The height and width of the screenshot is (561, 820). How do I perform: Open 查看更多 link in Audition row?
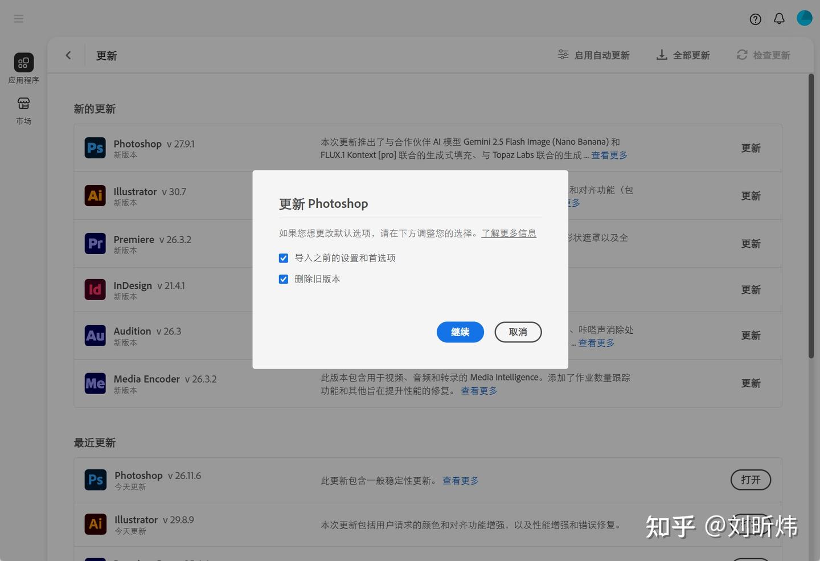[x=596, y=343]
